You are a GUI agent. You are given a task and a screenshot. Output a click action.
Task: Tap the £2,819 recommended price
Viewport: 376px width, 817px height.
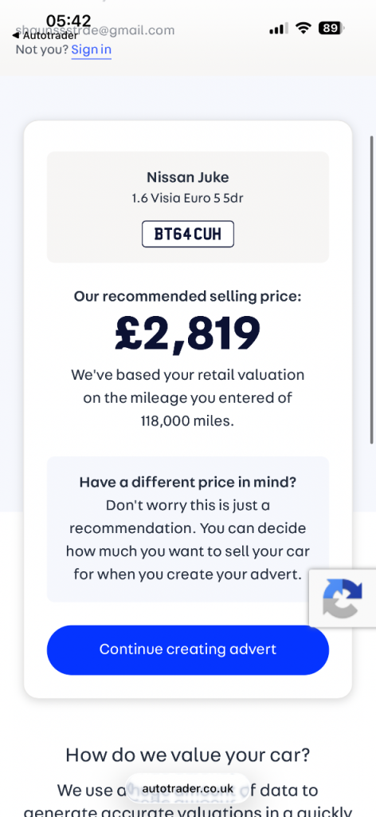[187, 333]
